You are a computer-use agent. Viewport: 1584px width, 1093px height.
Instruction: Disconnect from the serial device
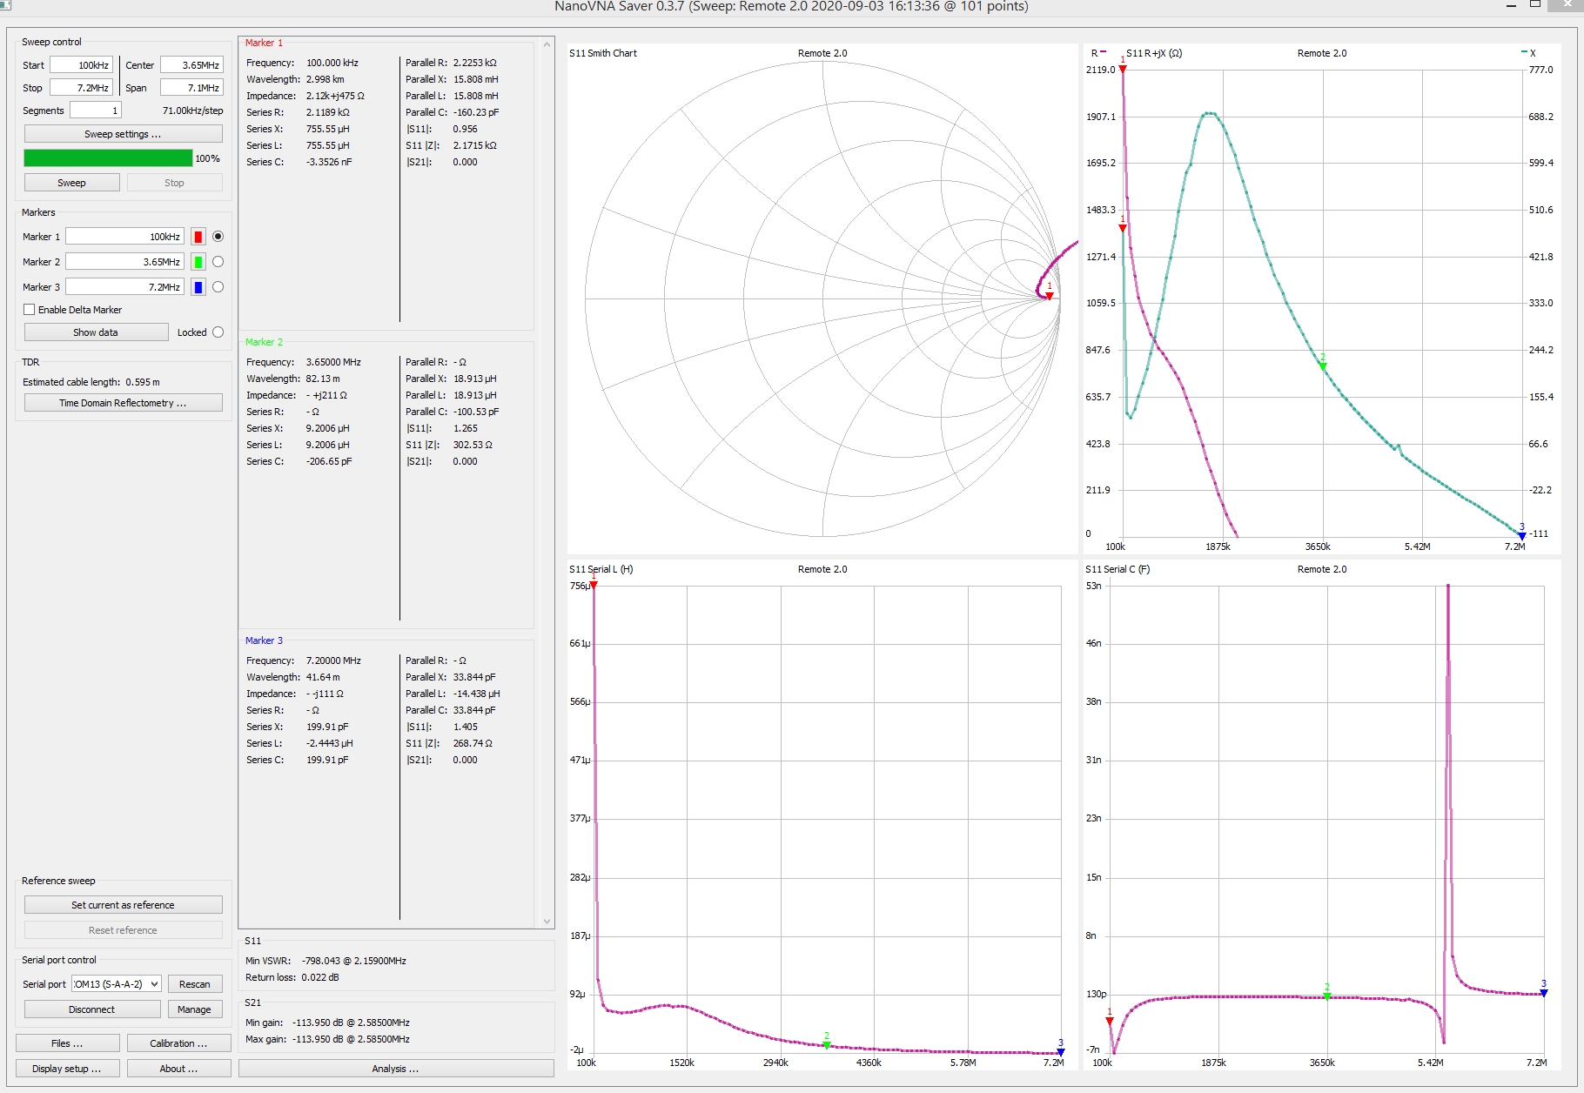pyautogui.click(x=91, y=1009)
